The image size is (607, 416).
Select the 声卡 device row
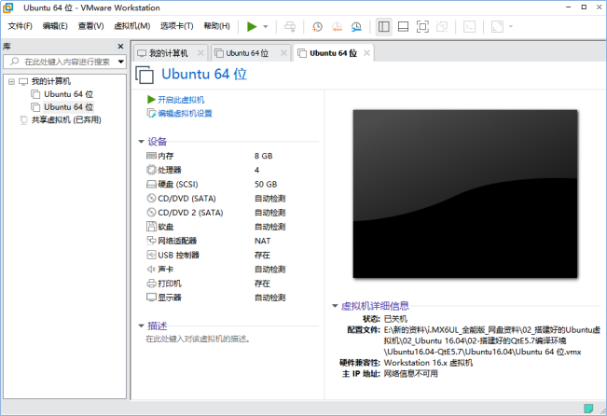tap(216, 270)
